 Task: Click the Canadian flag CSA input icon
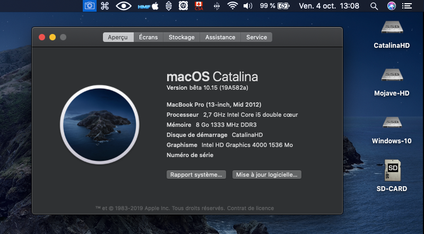[199, 6]
